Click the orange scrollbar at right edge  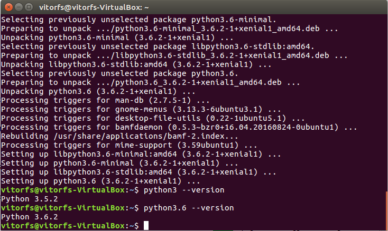(x=387, y=210)
